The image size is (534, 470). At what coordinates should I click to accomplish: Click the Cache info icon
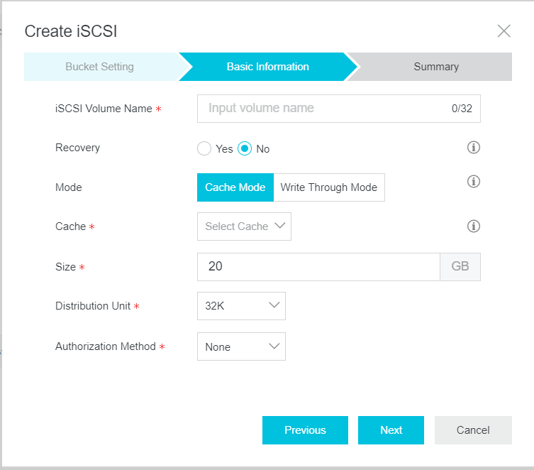(474, 226)
